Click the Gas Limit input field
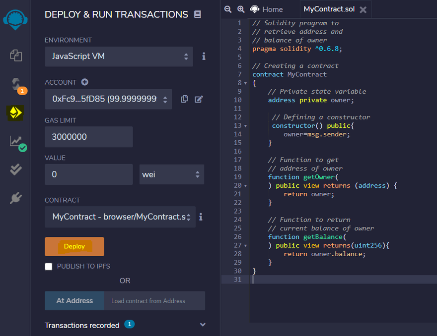This screenshot has width=437, height=336. tap(88, 137)
